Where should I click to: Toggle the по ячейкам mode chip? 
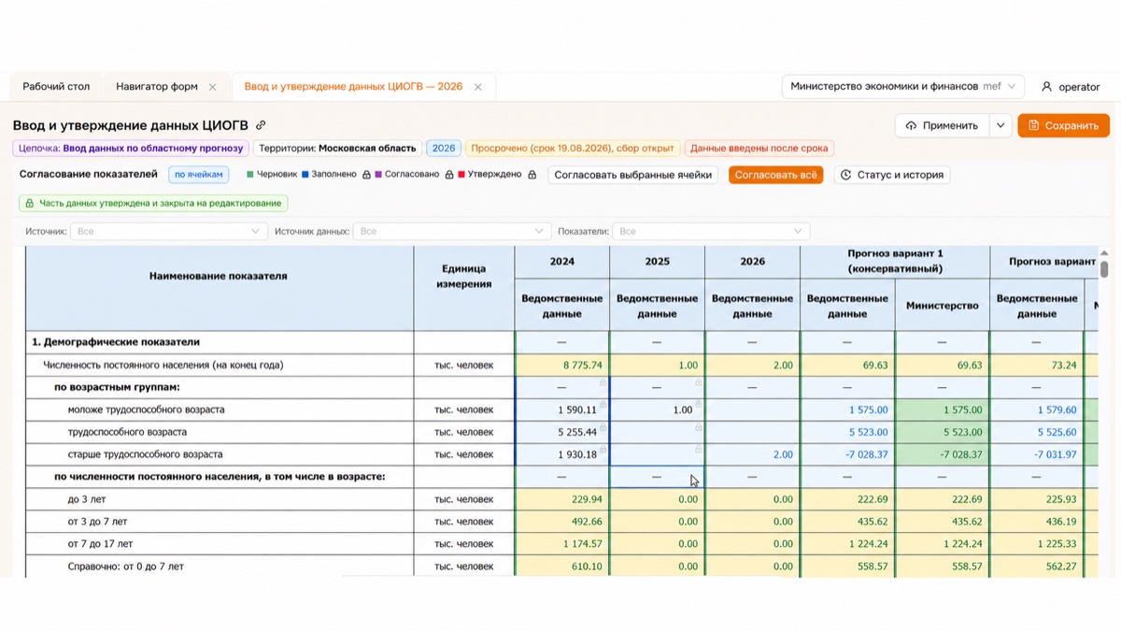tap(199, 175)
